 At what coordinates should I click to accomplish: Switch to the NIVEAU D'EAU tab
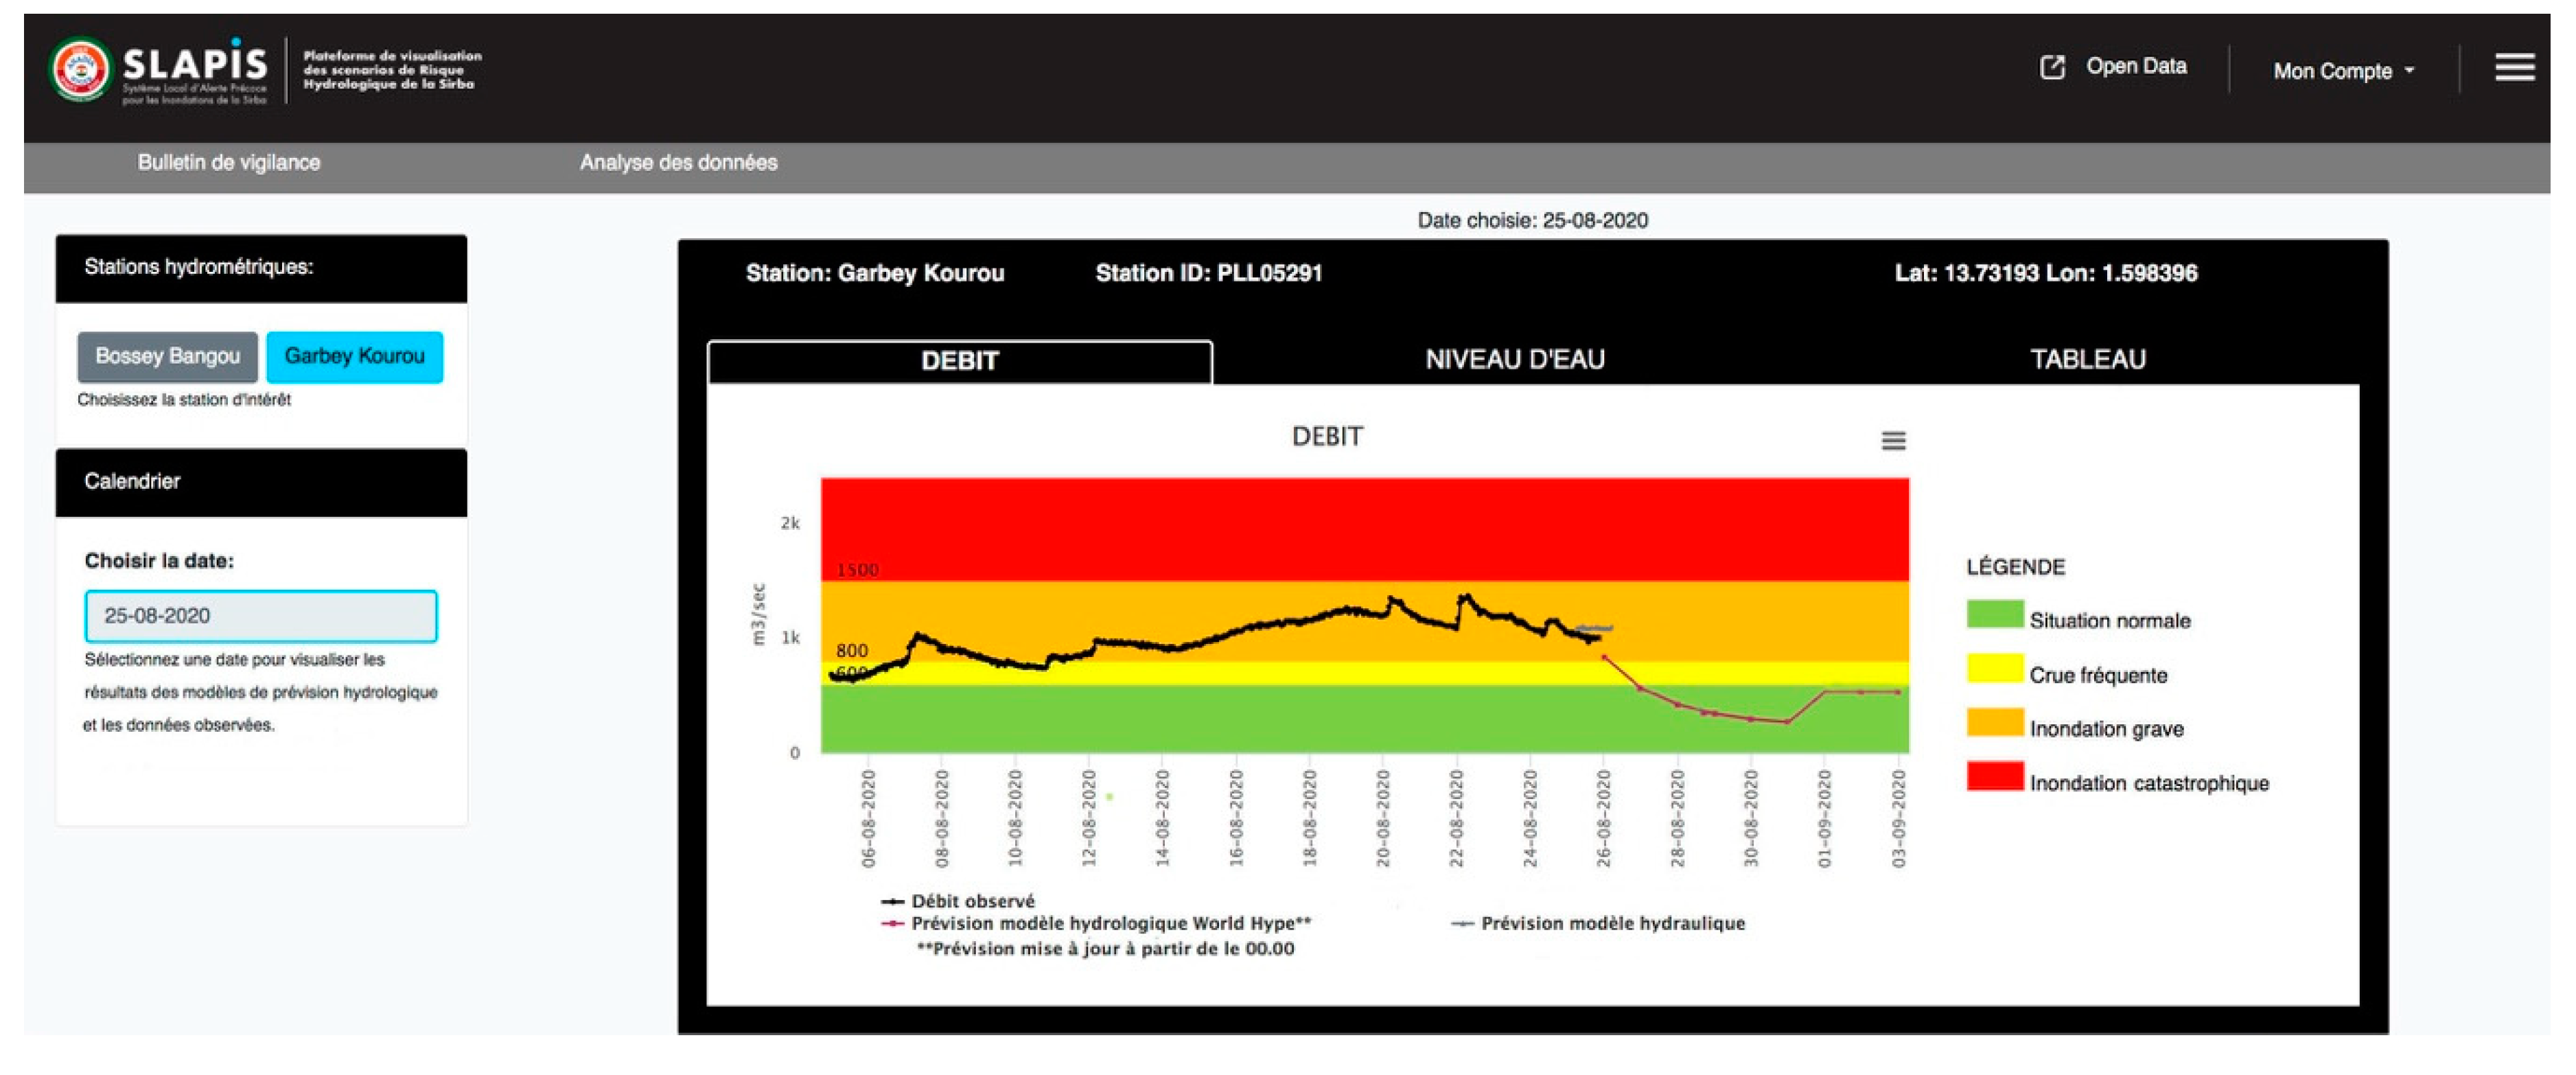click(1515, 360)
